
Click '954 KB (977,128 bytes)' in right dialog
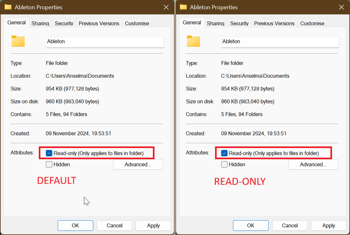pos(248,89)
